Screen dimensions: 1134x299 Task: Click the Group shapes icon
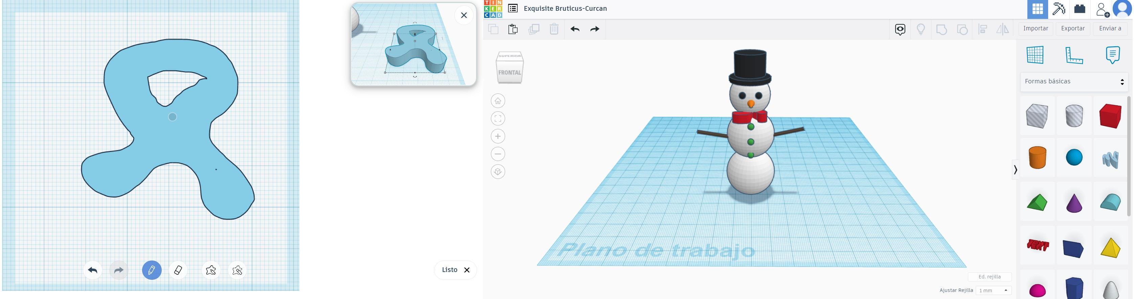(941, 29)
